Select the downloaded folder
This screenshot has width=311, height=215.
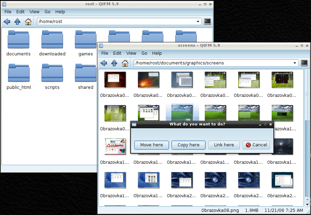pyautogui.click(x=52, y=43)
